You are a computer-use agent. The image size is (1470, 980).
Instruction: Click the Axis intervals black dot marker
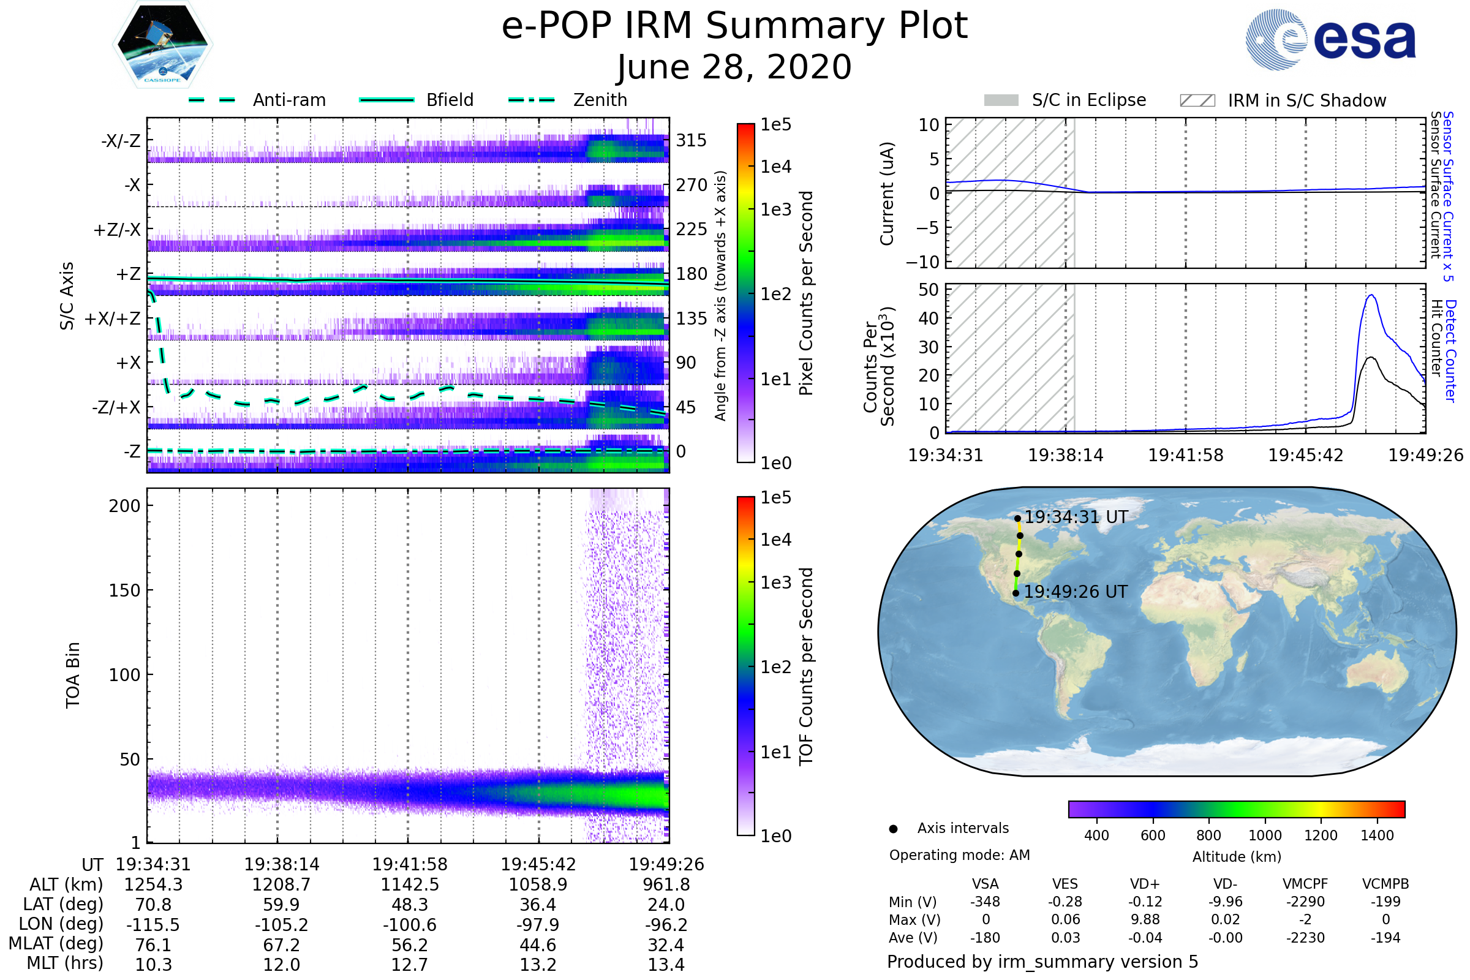(894, 829)
